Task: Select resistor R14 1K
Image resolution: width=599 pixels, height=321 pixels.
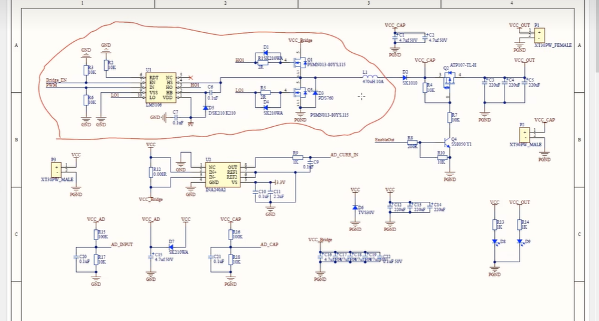Action: point(519,225)
